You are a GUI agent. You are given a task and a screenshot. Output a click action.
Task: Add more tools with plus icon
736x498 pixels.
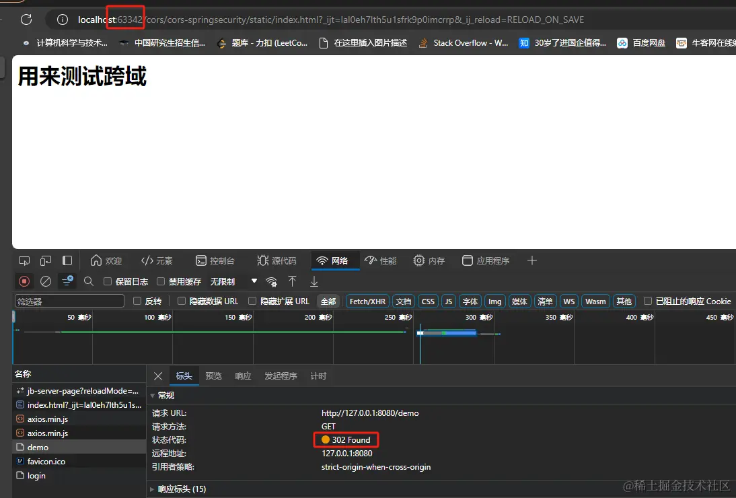pyautogui.click(x=531, y=260)
